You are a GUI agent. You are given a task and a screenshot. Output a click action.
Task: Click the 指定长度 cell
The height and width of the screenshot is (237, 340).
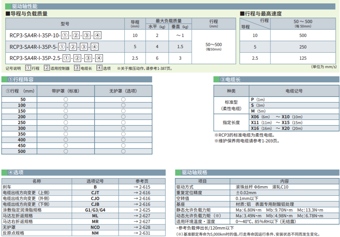pos(231,122)
